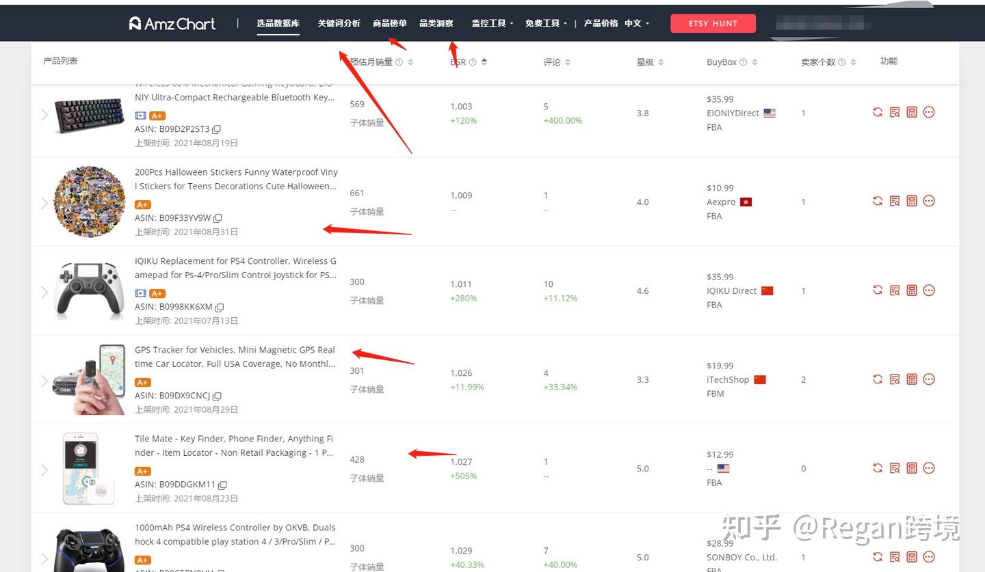
Task: Open profit calculator for GPS Tracker
Action: [912, 379]
